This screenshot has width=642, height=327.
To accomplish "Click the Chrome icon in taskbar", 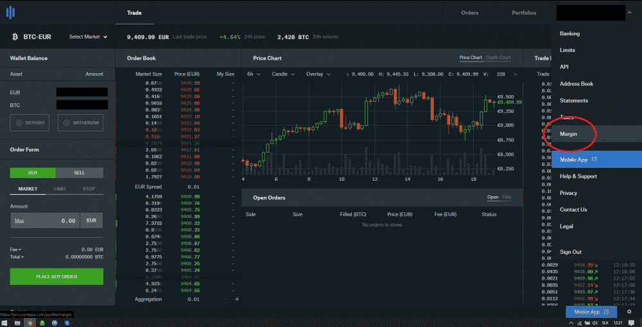I will 30,323.
